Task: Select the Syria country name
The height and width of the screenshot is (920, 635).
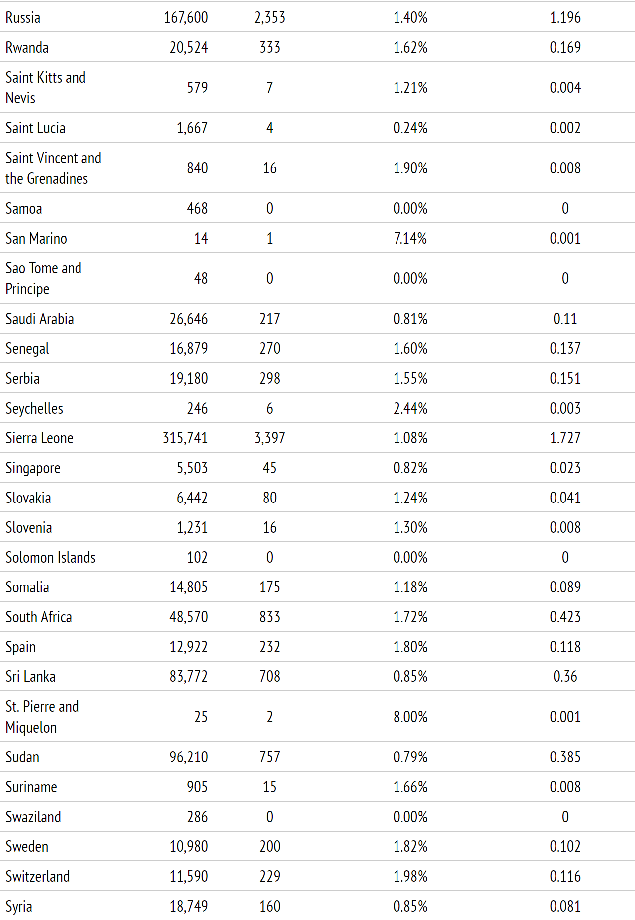Action: tap(19, 907)
